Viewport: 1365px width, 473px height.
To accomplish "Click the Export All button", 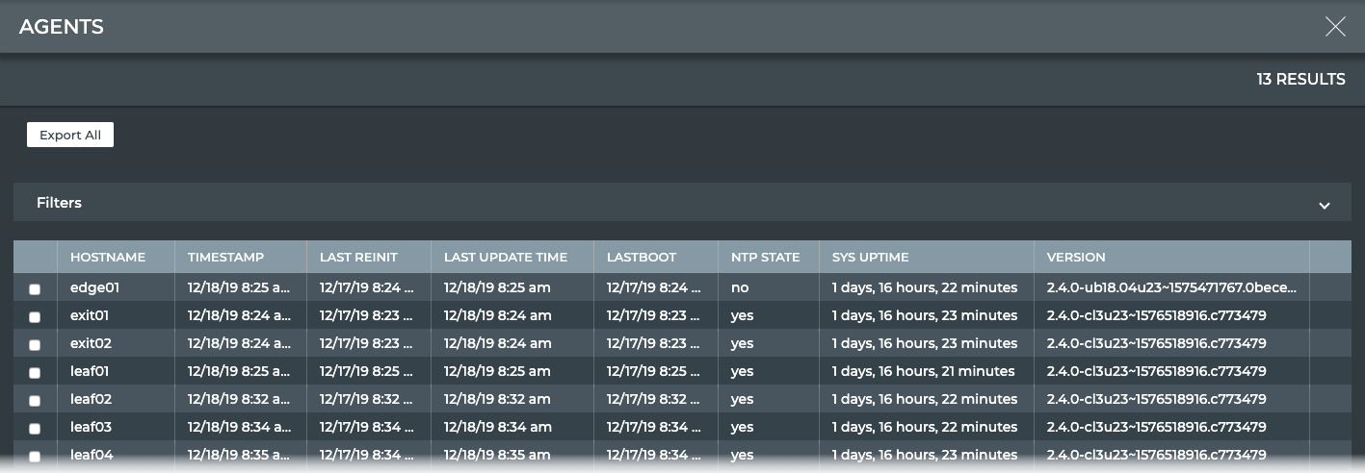I will click(x=70, y=136).
